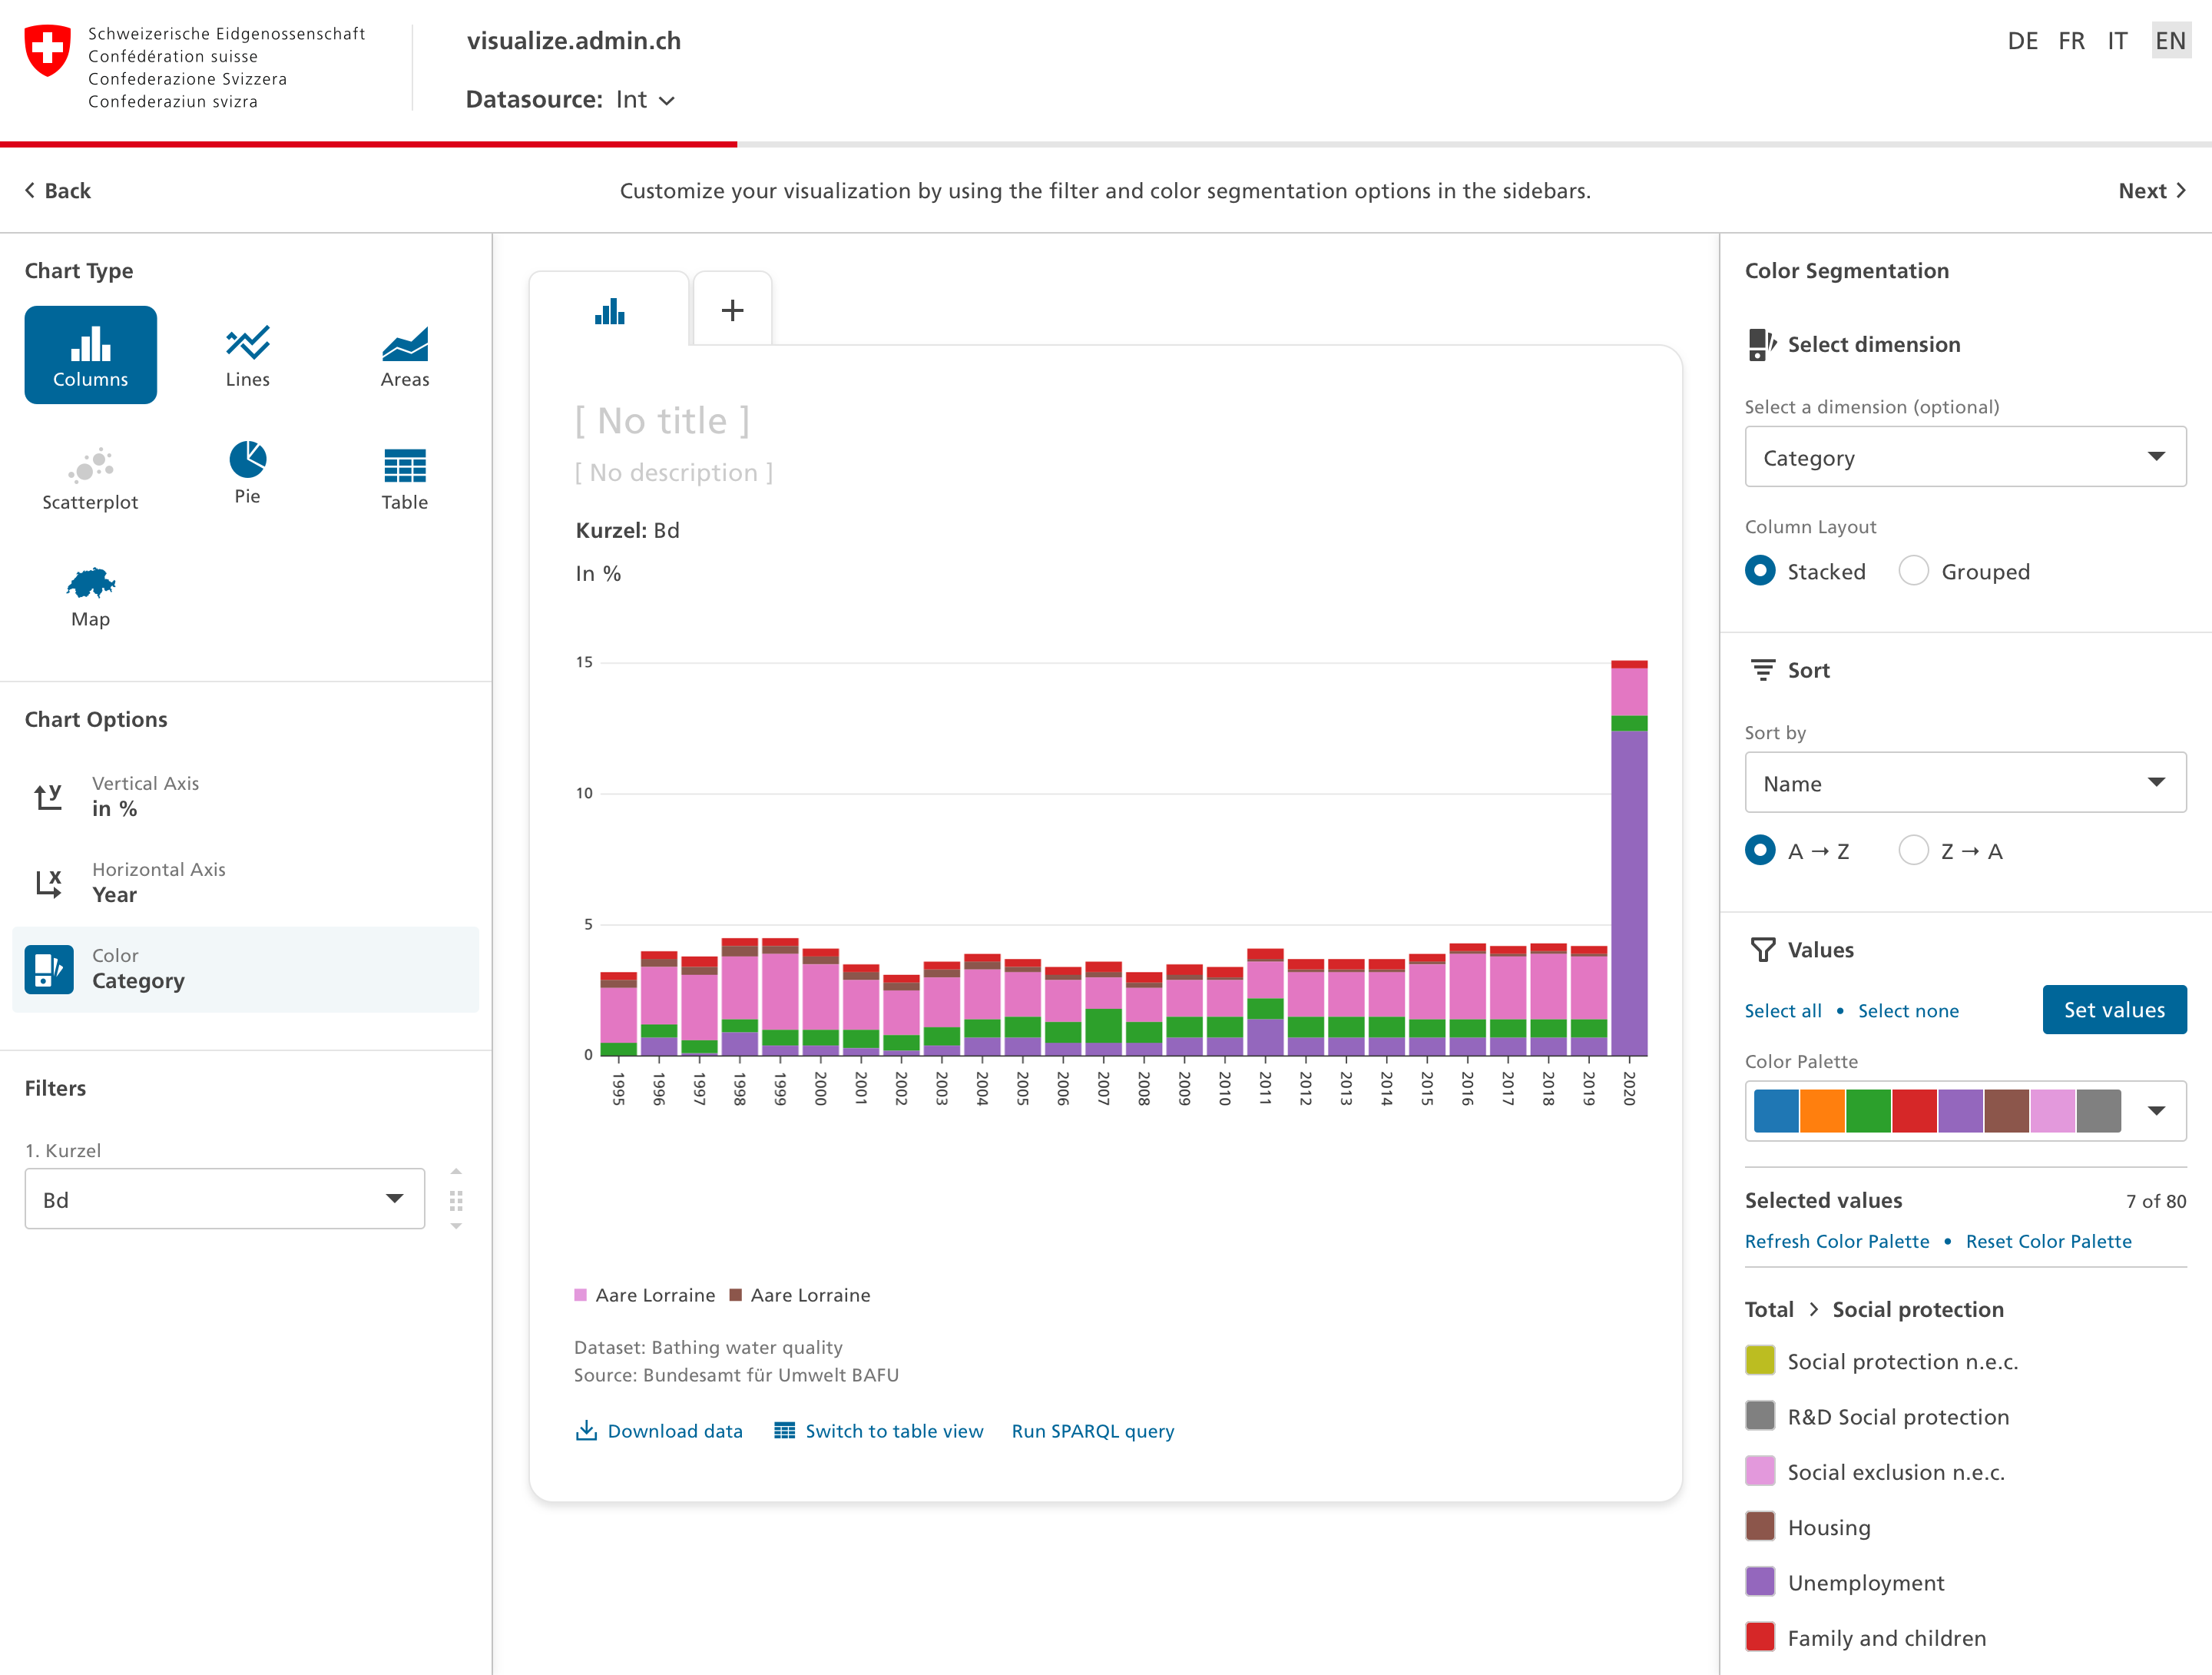Open the Color Palette dropdown
This screenshot has height=1675, width=2212.
(x=1965, y=1111)
